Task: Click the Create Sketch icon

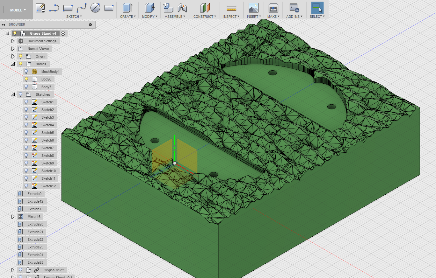Action: (x=40, y=8)
